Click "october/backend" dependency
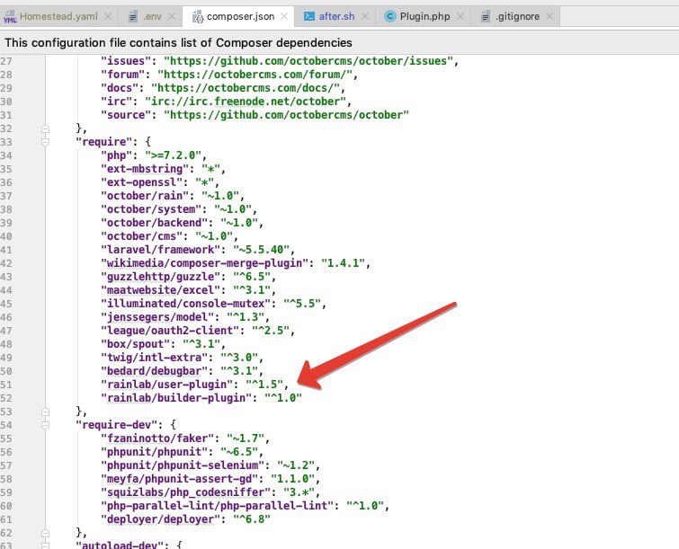Screen dimensions: 679x549 click(154, 222)
